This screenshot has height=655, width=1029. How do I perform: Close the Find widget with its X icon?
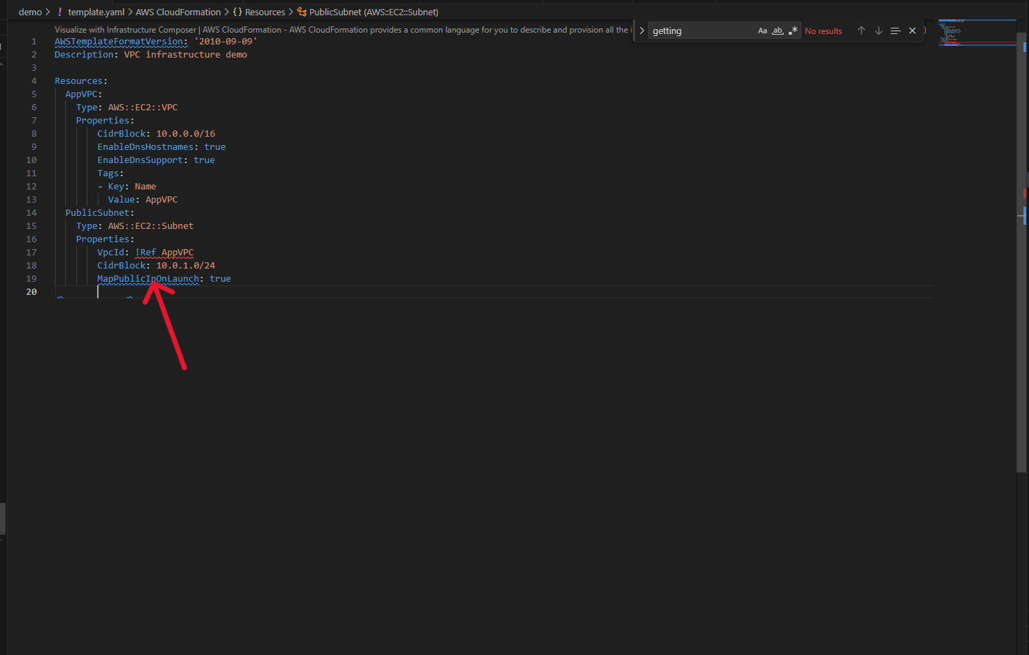912,31
